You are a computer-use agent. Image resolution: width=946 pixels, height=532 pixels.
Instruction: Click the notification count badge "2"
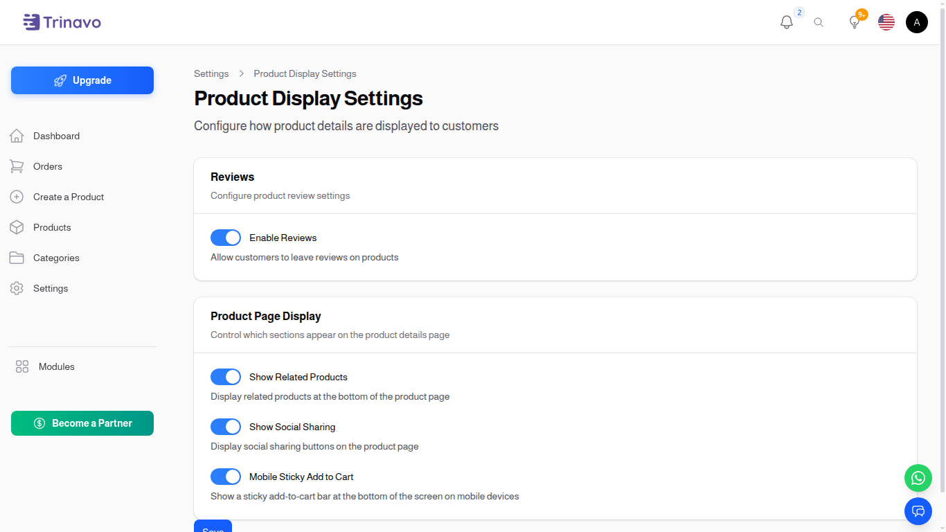click(x=799, y=12)
